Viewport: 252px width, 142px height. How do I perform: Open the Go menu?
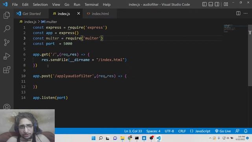point(67,4)
